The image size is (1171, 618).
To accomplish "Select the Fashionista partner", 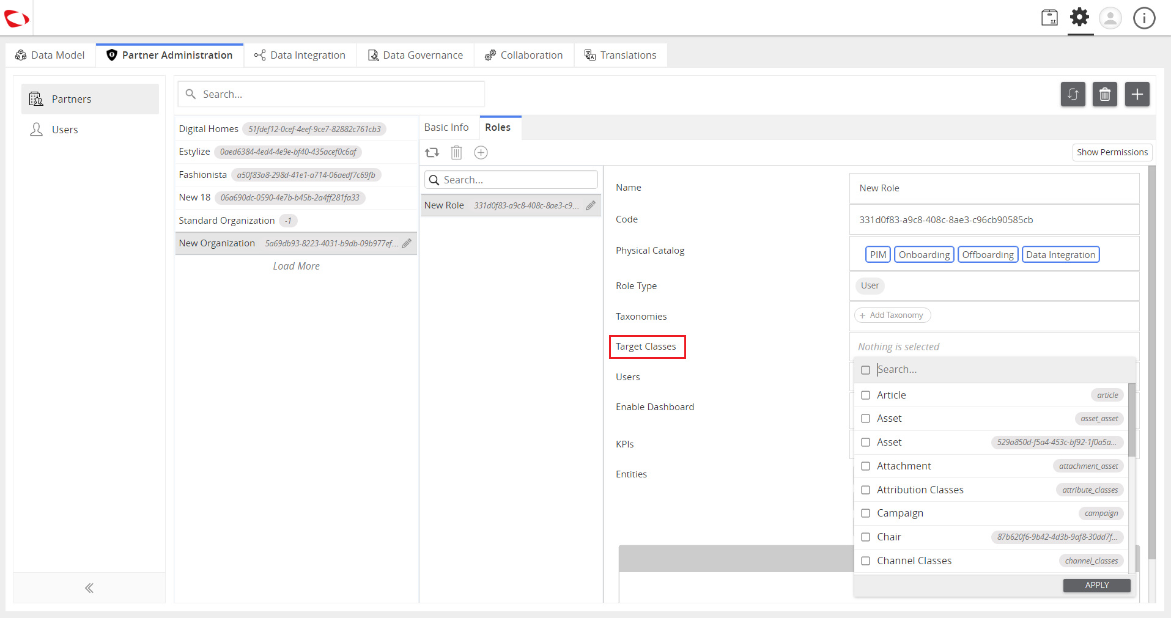I will point(296,175).
